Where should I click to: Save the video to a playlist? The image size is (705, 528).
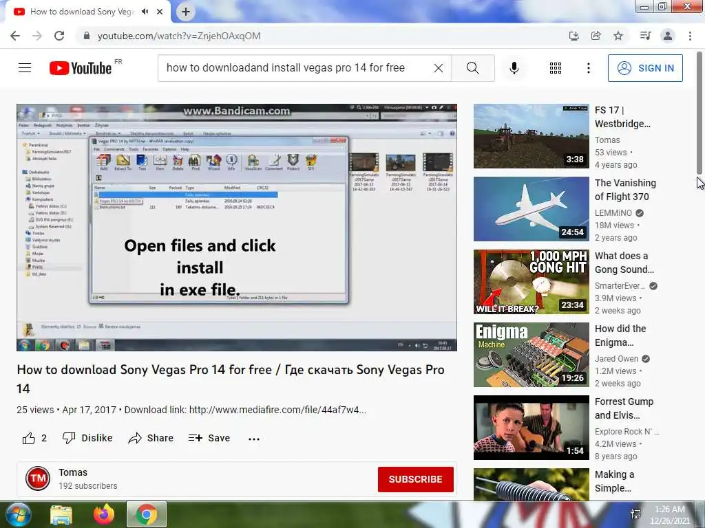(209, 438)
